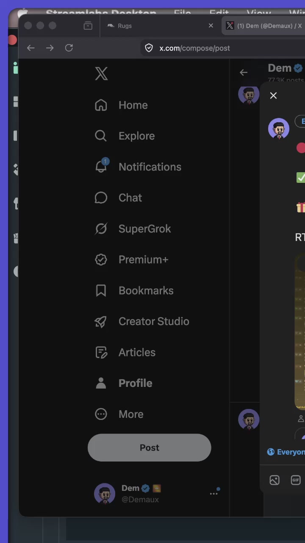Image resolution: width=305 pixels, height=543 pixels.
Task: Click browser back navigation arrow
Action: point(31,48)
